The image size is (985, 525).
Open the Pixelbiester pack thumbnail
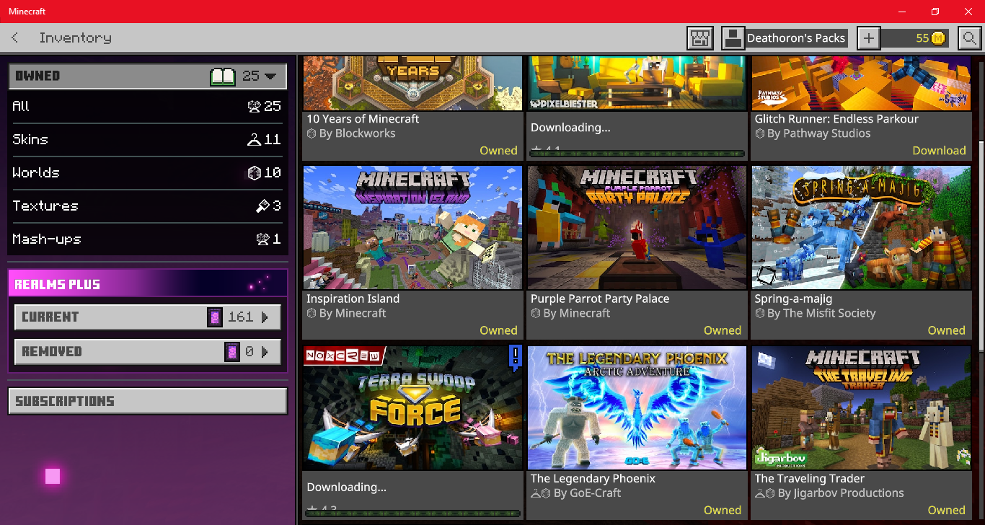coord(637,83)
